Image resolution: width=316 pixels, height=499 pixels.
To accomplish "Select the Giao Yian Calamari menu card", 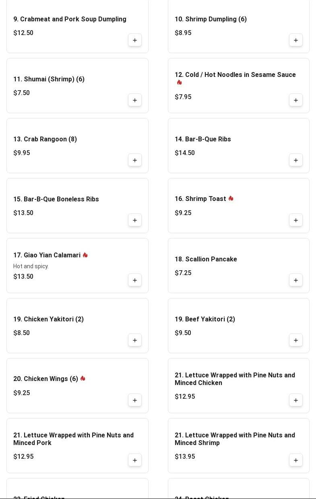I will pyautogui.click(x=77, y=266).
